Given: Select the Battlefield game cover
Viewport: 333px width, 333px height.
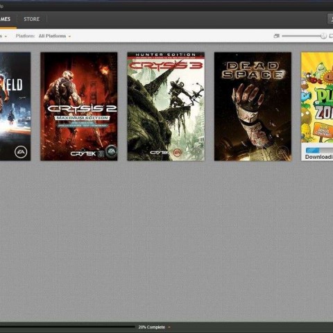Looking at the screenshot, I should [x=15, y=106].
